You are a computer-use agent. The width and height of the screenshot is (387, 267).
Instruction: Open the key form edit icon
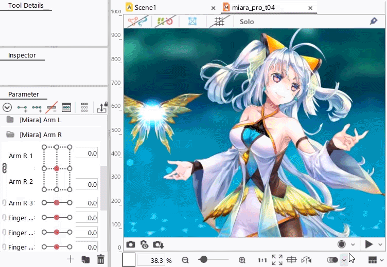pyautogui.click(x=66, y=107)
